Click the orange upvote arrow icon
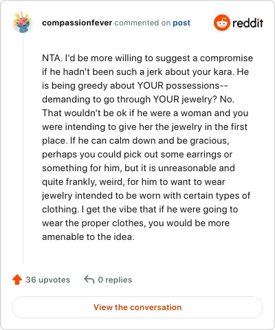Screen dimensions: 275x330 (17, 280)
